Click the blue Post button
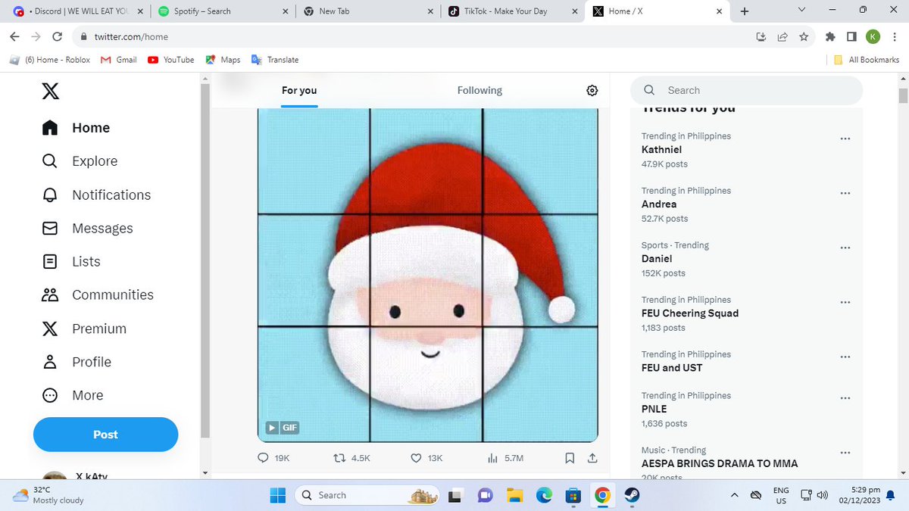The image size is (909, 511). (105, 435)
